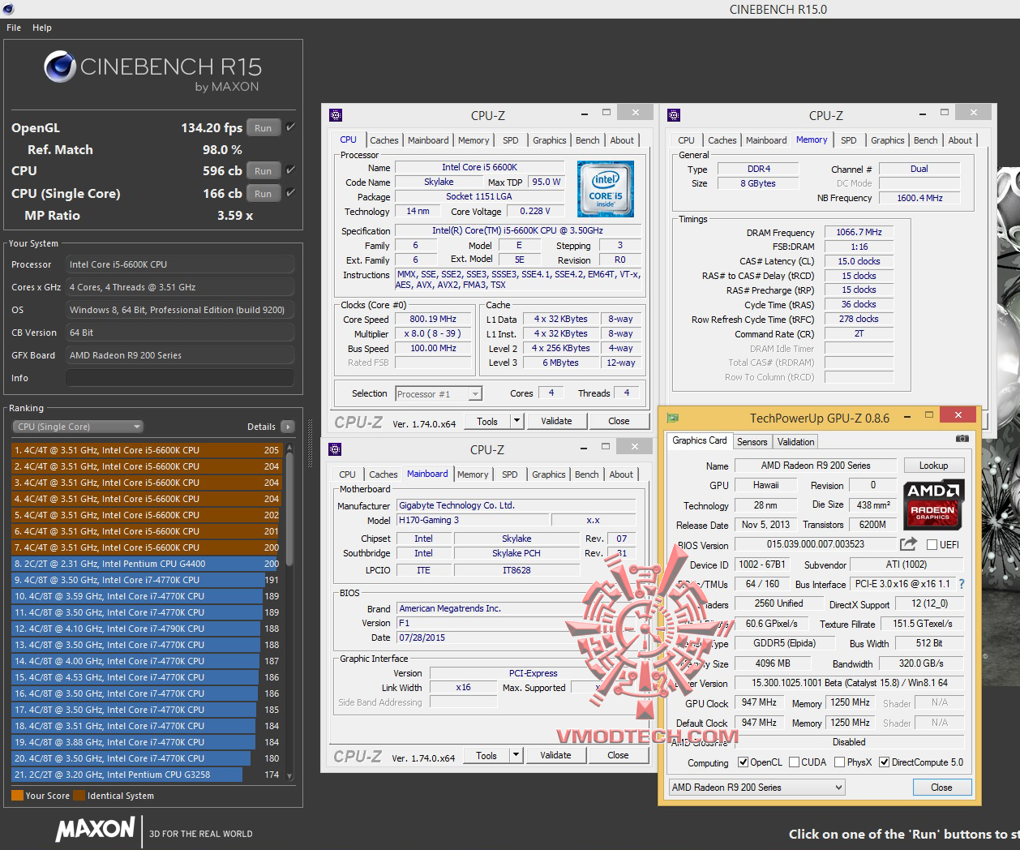Toggle the CUDA checkbox

point(793,762)
